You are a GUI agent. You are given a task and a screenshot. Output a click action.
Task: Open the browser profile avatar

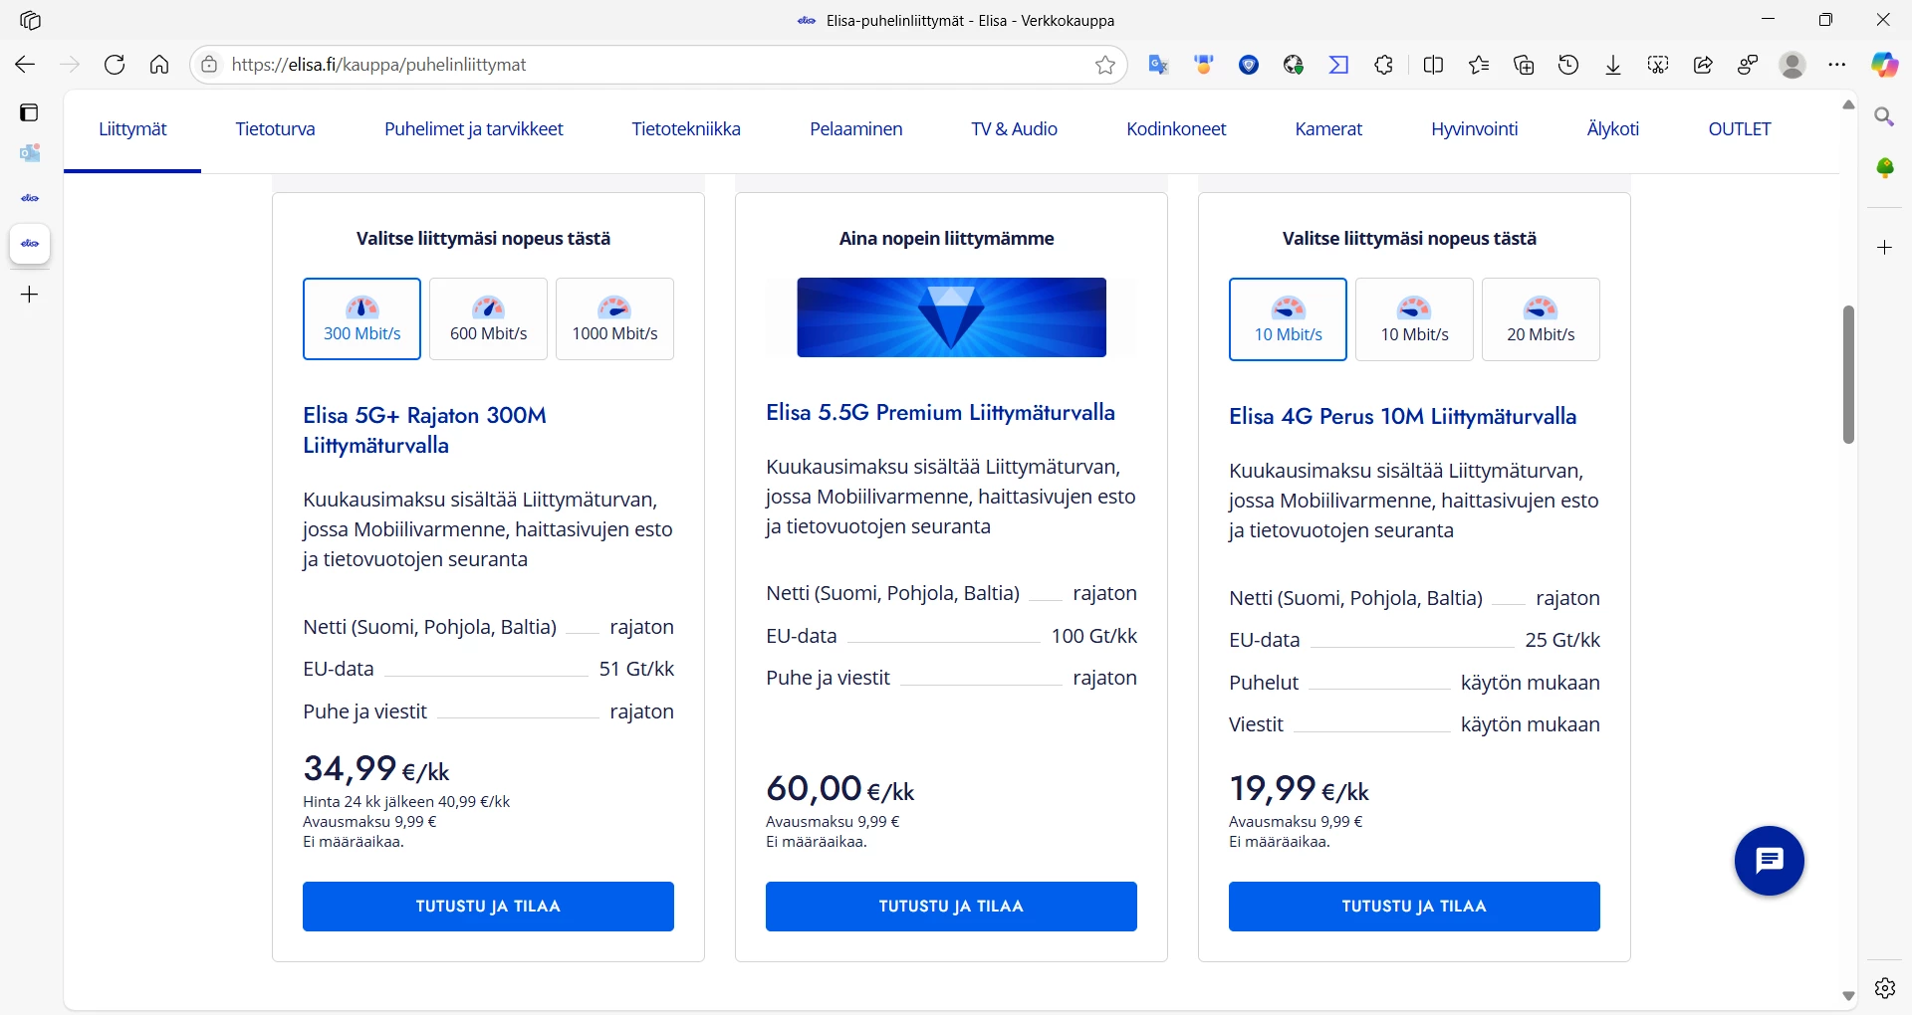click(1792, 65)
